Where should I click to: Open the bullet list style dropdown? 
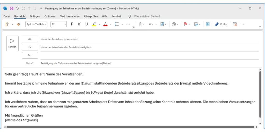122,24
